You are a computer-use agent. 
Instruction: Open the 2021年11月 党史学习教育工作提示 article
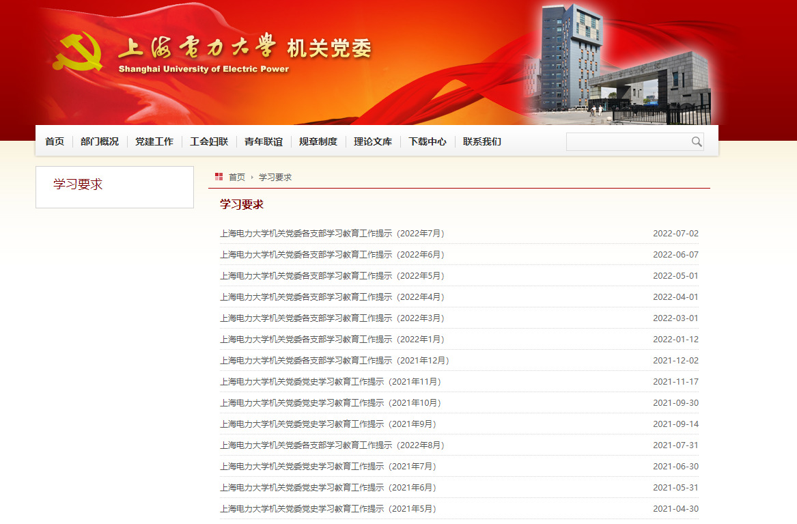pyautogui.click(x=331, y=382)
